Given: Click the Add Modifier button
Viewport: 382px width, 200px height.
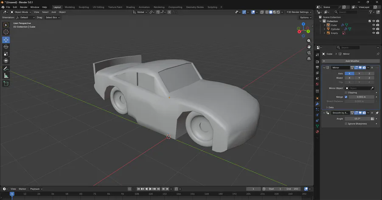Looking at the screenshot, I should point(351,61).
